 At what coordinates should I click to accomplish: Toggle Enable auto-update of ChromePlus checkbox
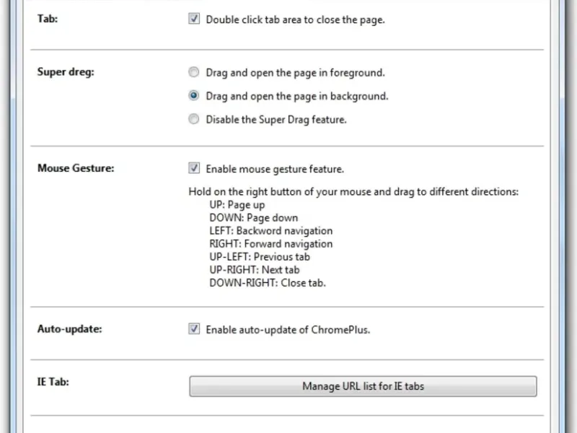click(x=194, y=329)
